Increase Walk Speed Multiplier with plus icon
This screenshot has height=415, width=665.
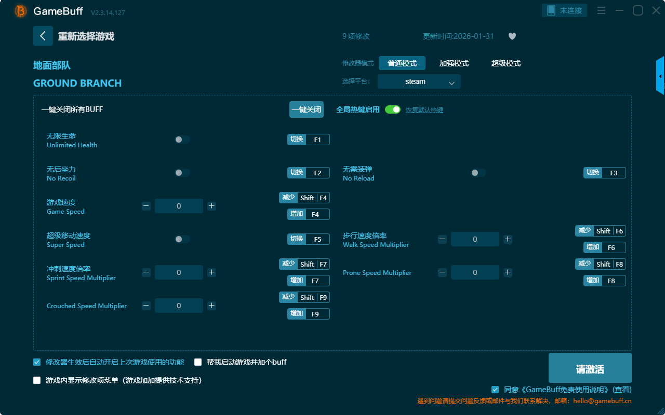coord(508,239)
